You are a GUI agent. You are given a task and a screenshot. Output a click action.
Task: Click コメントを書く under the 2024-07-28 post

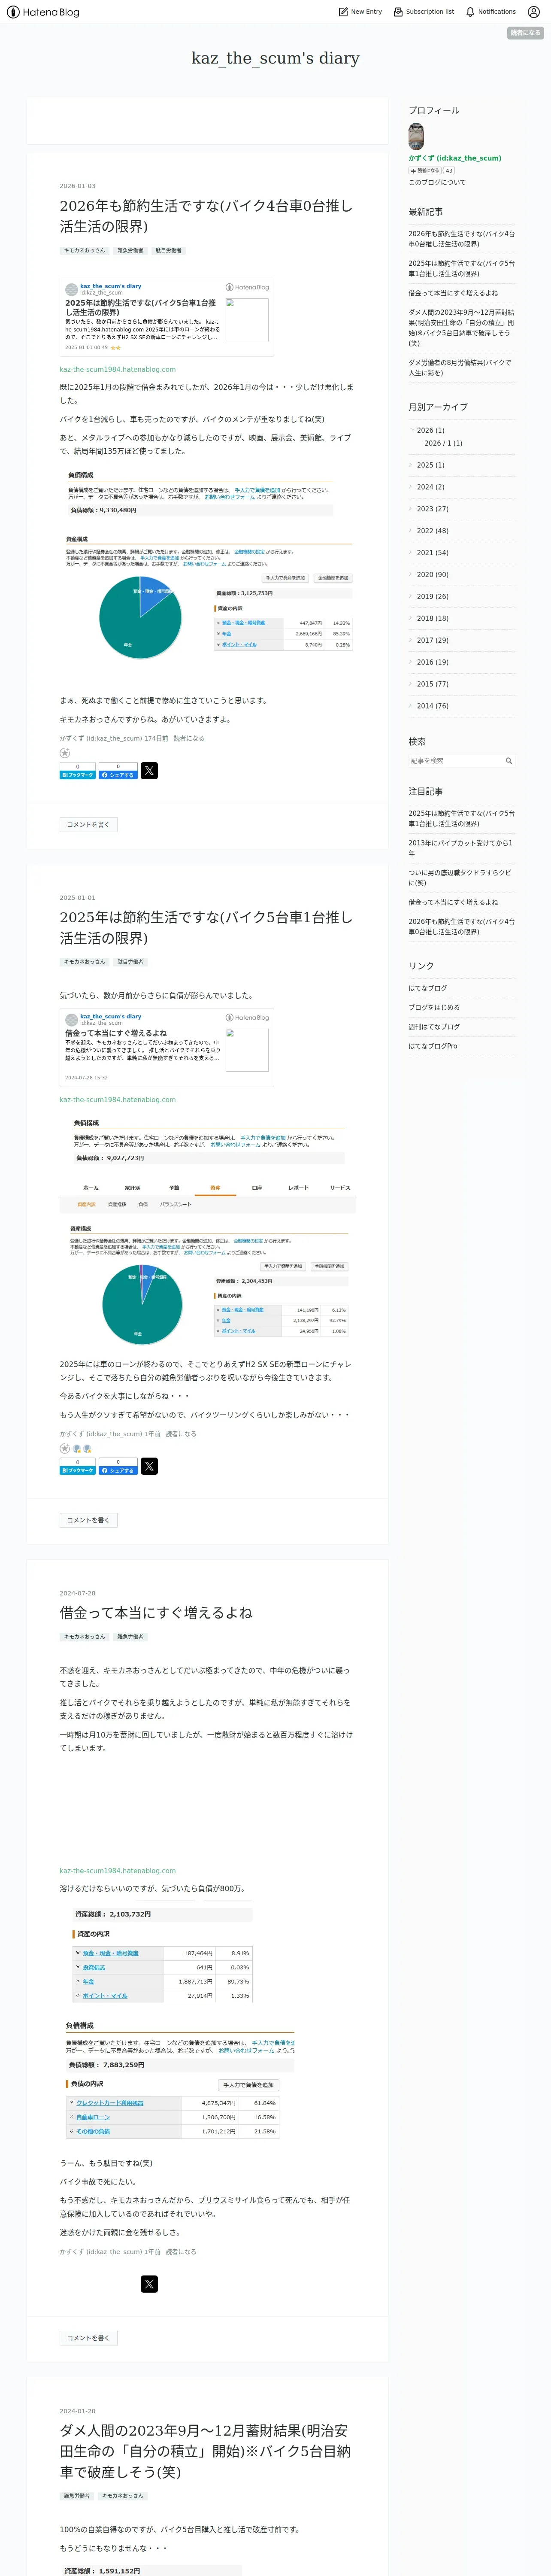88,2338
